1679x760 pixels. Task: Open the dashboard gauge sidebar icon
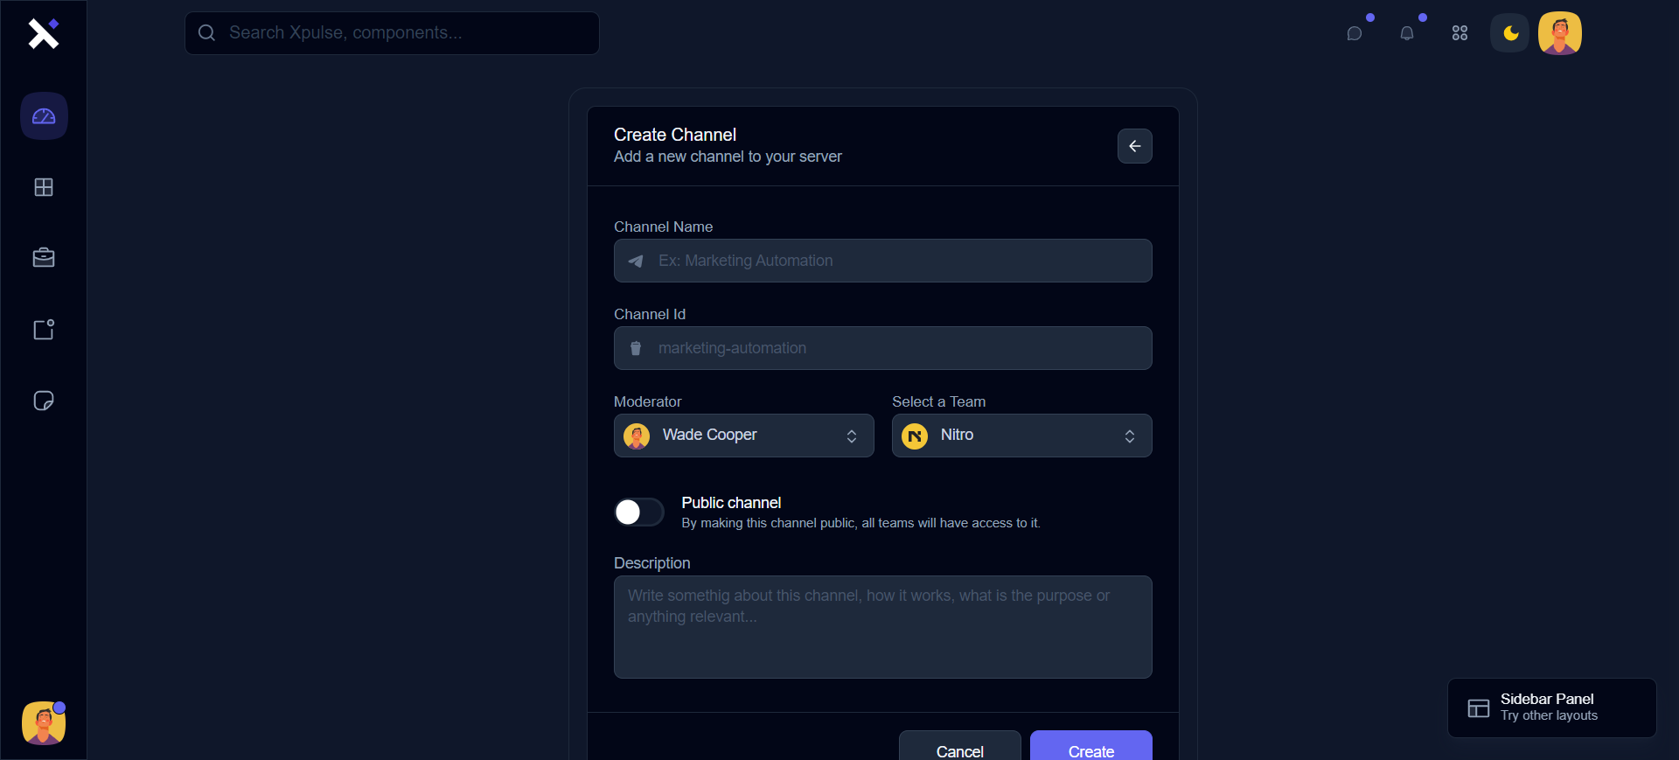point(44,116)
